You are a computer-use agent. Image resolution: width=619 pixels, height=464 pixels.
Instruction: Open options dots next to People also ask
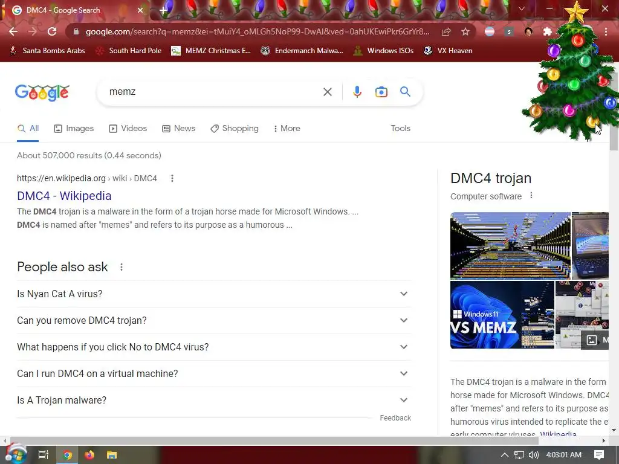pyautogui.click(x=122, y=267)
